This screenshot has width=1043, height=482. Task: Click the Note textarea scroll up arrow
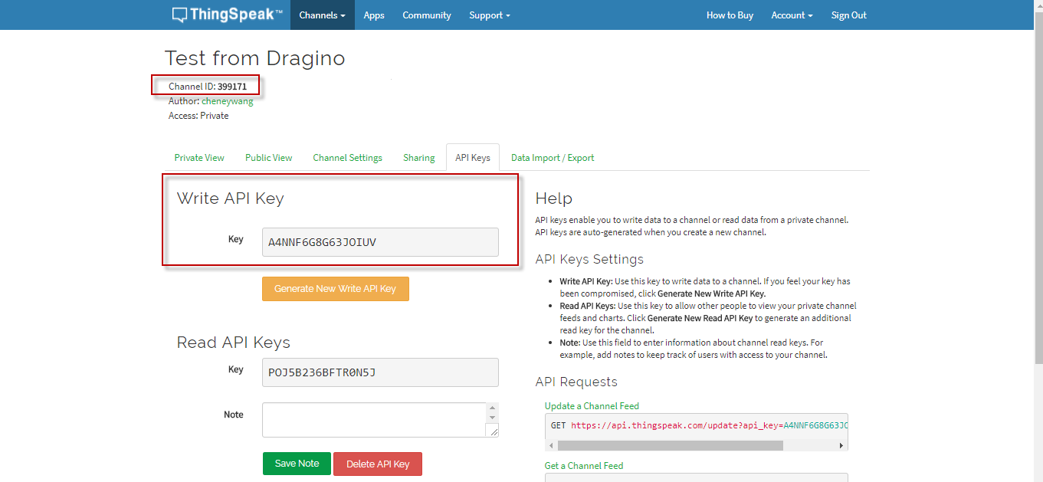(x=493, y=408)
